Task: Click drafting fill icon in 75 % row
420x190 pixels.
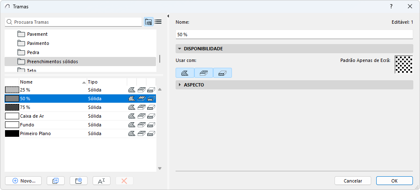Action: point(132,107)
